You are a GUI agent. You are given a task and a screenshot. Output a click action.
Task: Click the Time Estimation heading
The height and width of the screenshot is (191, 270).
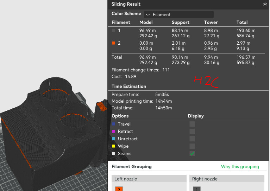coord(129,87)
